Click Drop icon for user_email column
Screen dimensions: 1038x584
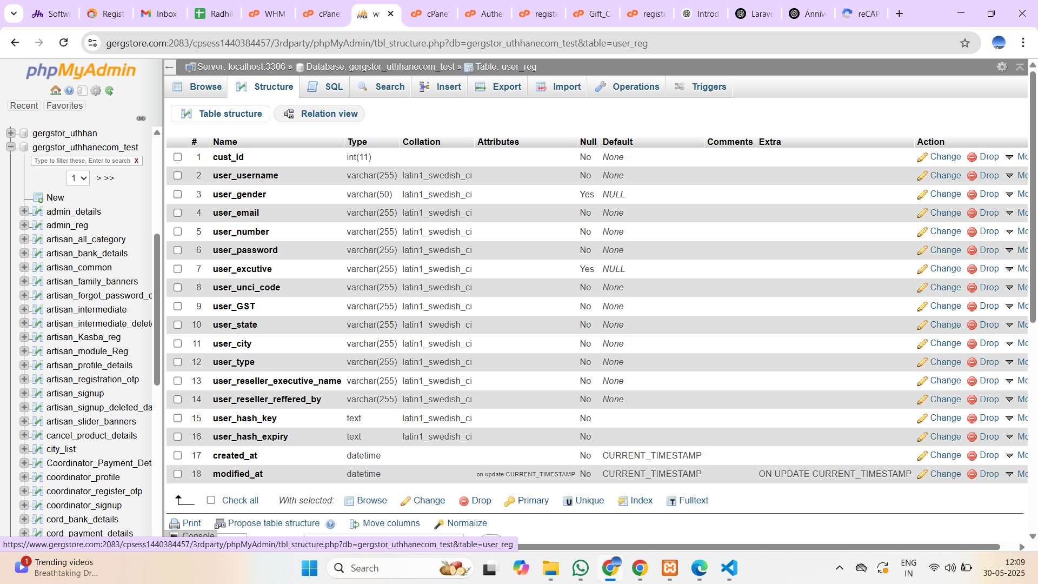[972, 213]
